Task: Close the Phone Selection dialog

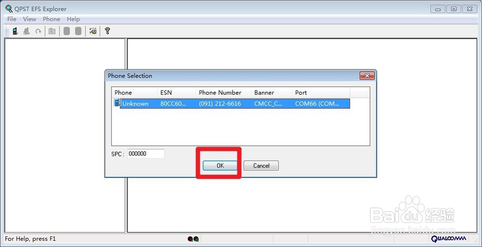Action: tap(367, 76)
